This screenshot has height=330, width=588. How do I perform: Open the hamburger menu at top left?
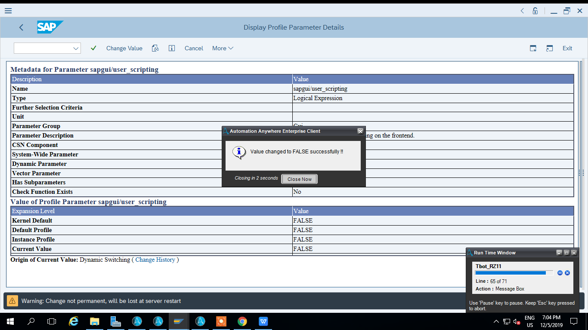tap(8, 11)
